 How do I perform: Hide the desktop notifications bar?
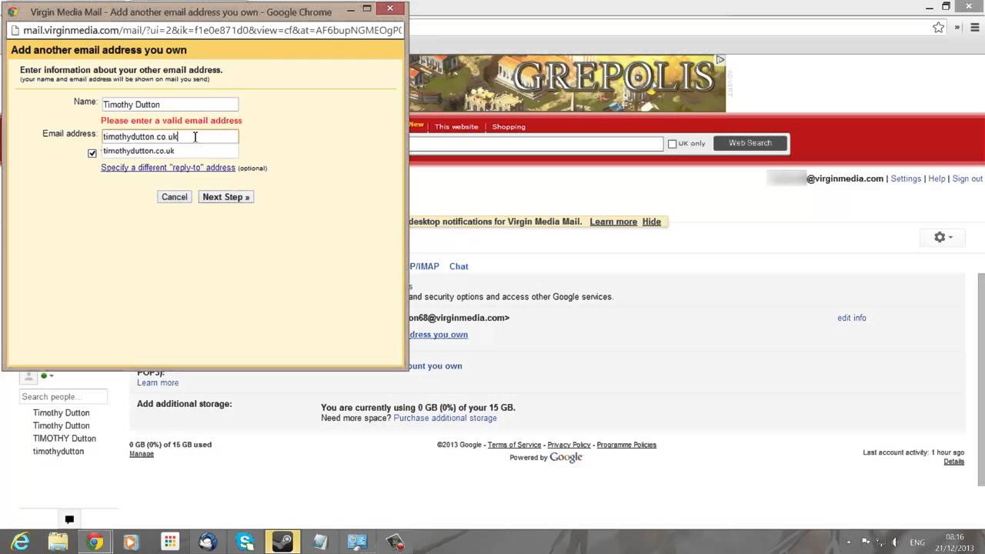(652, 222)
